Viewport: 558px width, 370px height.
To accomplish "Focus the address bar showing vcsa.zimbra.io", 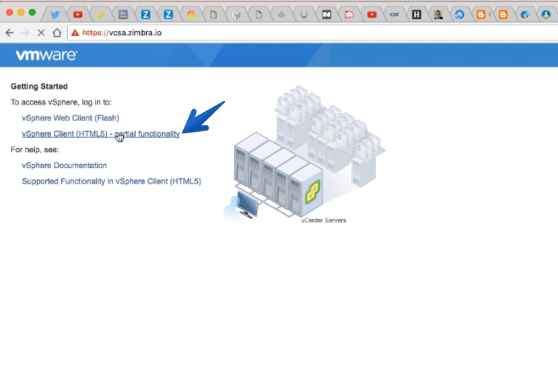I will coord(313,33).
